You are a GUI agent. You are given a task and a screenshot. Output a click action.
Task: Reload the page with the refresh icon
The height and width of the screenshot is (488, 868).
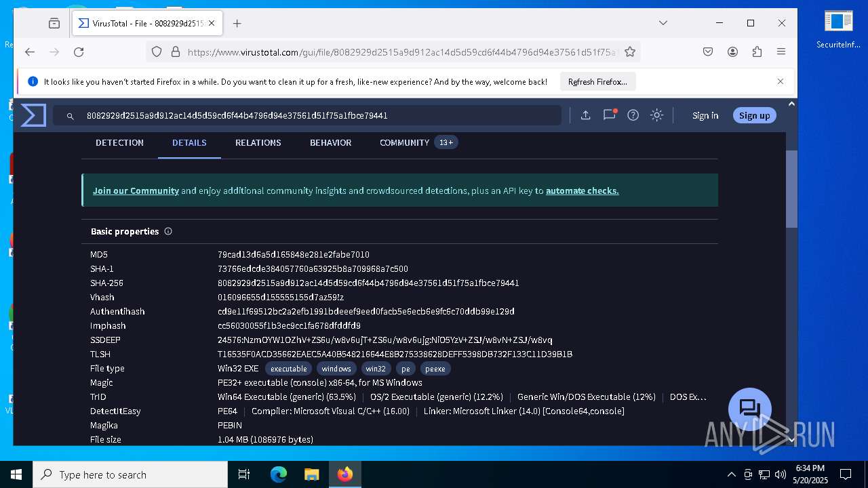79,52
